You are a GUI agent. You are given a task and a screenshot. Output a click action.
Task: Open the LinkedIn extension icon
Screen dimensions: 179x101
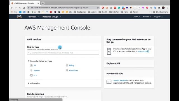click(x=123, y=8)
